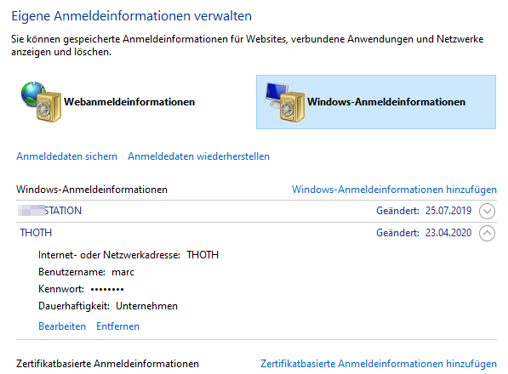Collapse the THOTH credential entry chevron
The image size is (508, 374).
click(x=487, y=233)
